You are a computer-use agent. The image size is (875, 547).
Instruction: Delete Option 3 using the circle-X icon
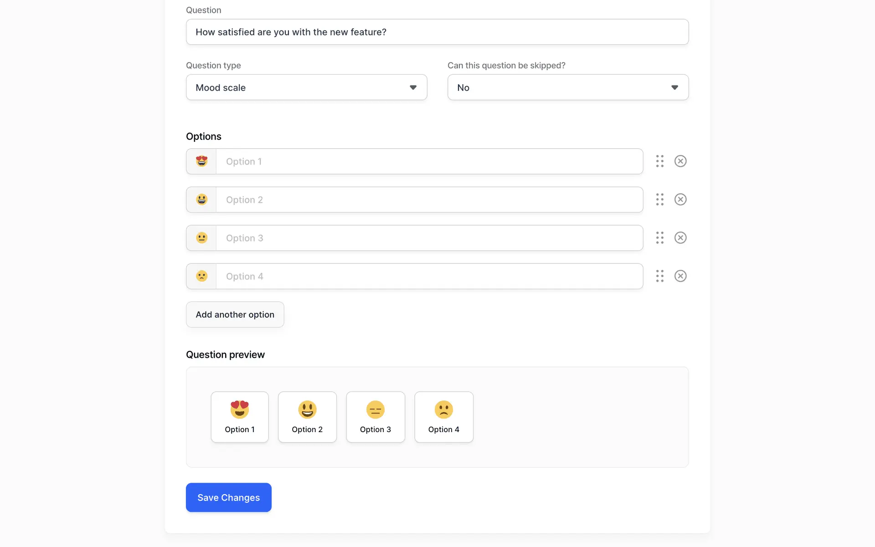point(680,238)
